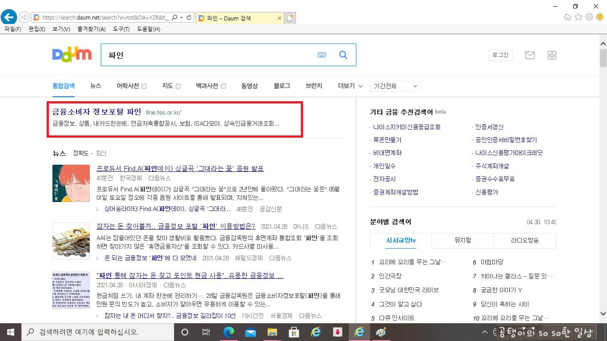Screen dimensions: 607x341
Task: Click the browser URL address field
Action: (x=106, y=18)
